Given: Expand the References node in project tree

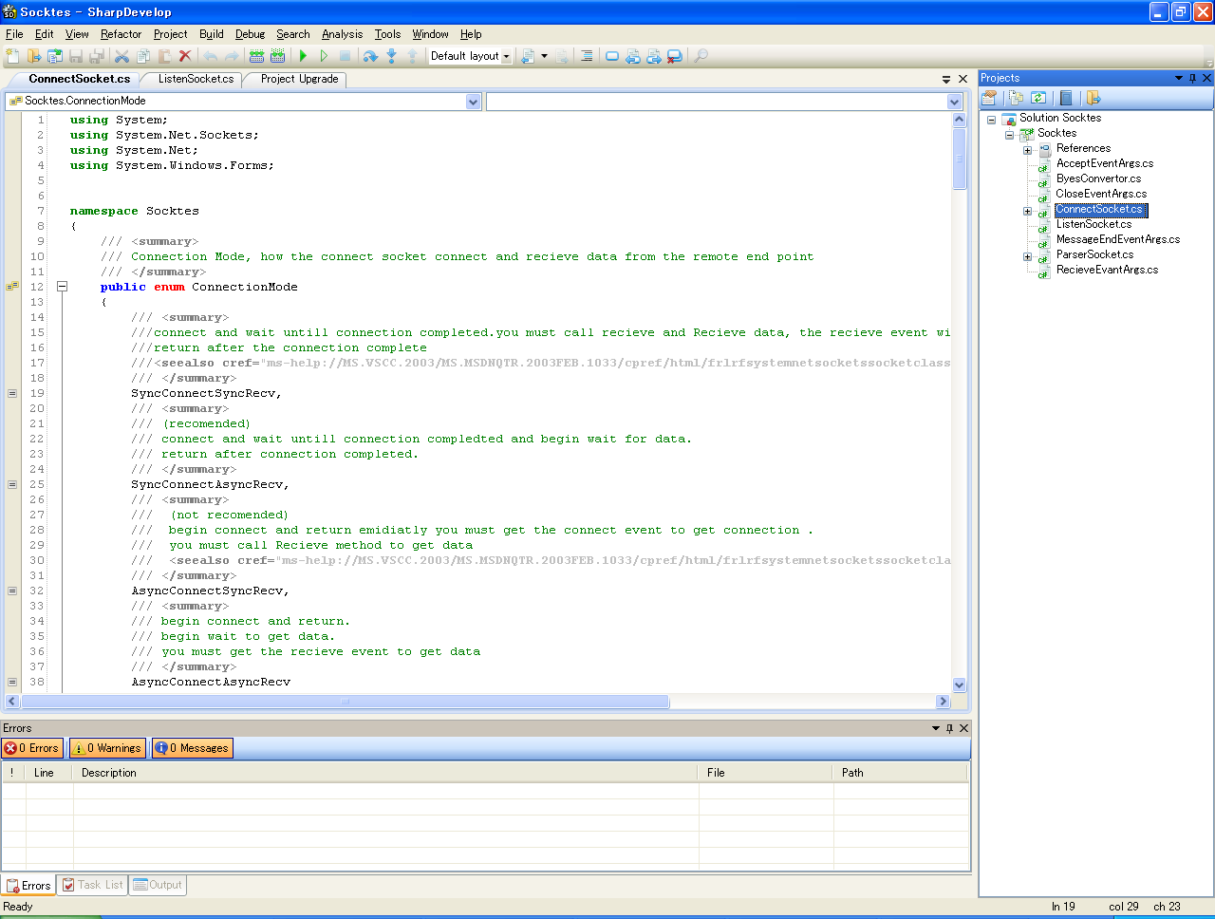Looking at the screenshot, I should [1027, 149].
